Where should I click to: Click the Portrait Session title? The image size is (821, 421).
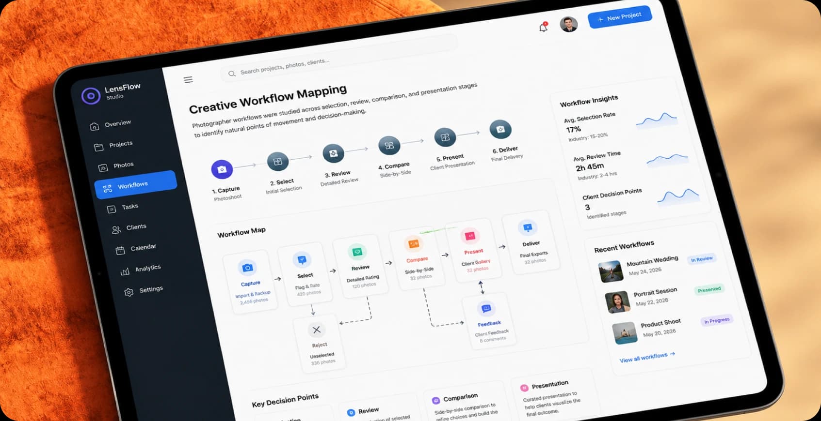point(655,292)
